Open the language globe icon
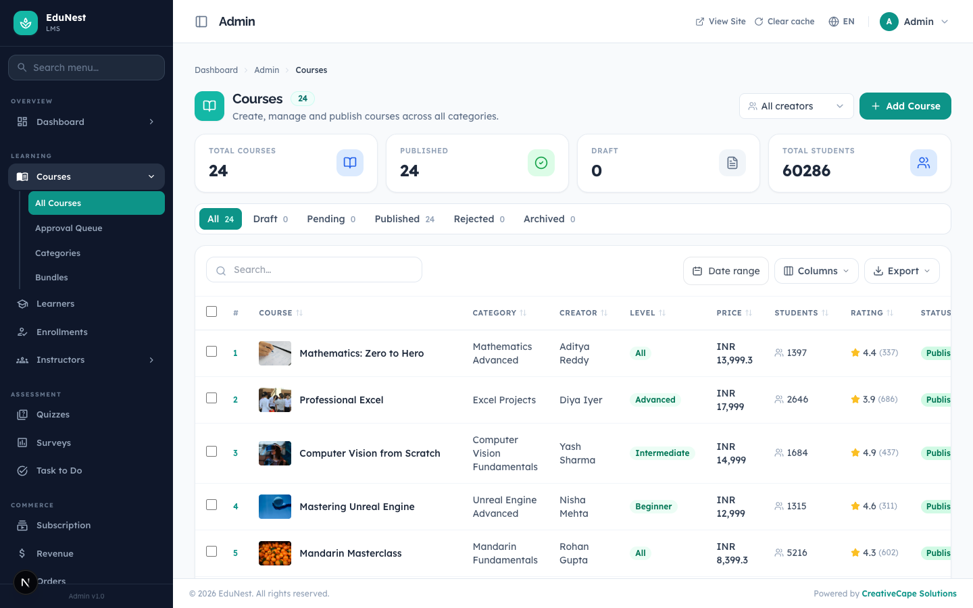The height and width of the screenshot is (608, 973). (834, 22)
